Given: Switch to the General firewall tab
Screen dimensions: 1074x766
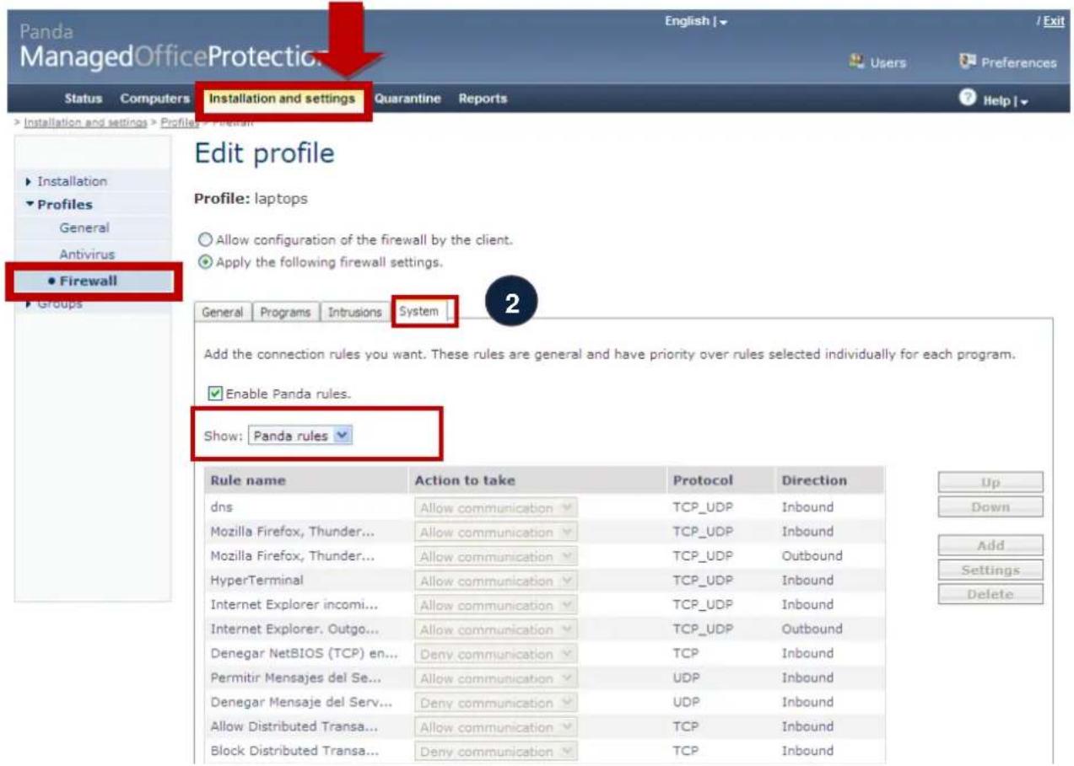Looking at the screenshot, I should [x=222, y=312].
